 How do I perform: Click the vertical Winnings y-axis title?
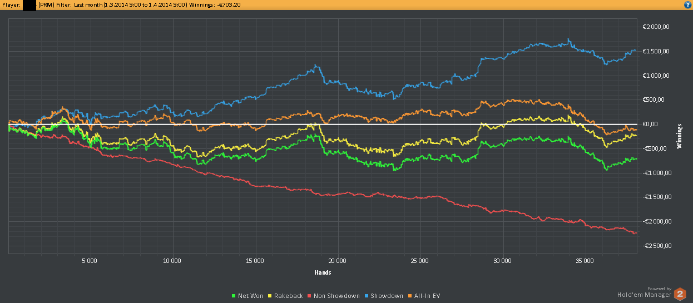click(x=679, y=136)
